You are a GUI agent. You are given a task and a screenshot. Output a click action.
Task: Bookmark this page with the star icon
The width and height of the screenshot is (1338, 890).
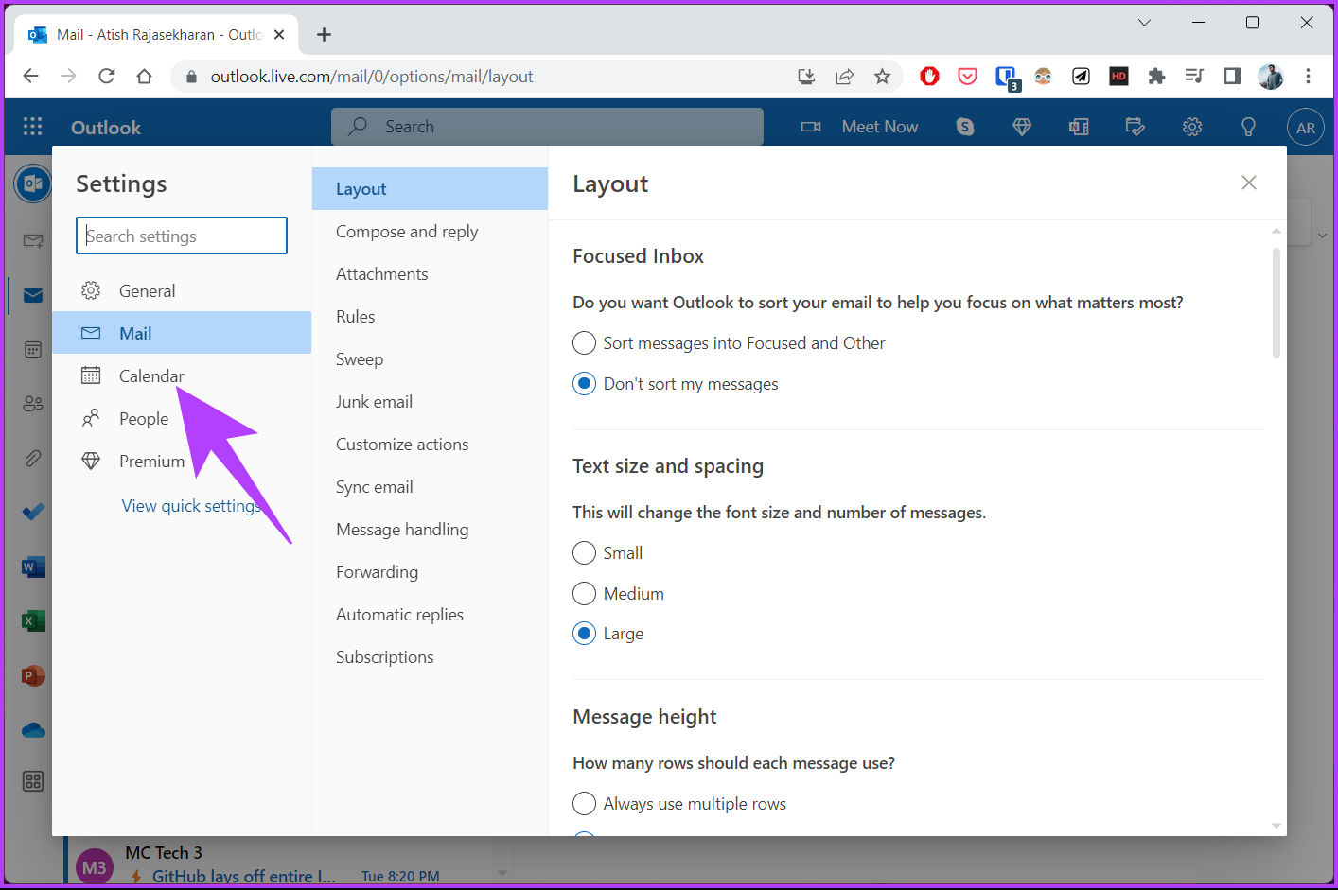[882, 77]
